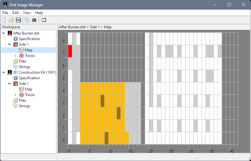
Task: Click the Open disk image folder icon
Action: (x=11, y=20)
